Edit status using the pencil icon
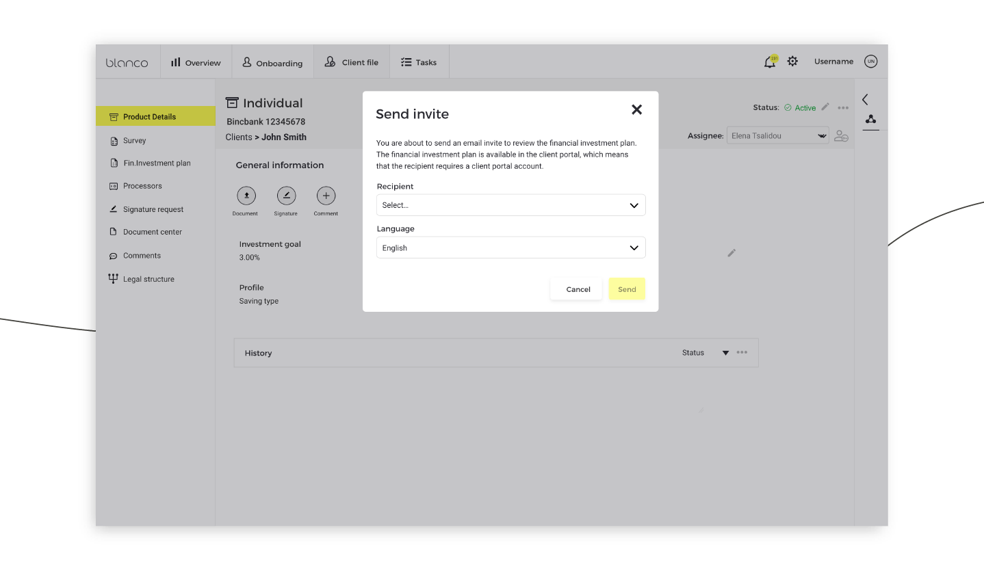Viewport: 984px width, 573px height. 825,107
